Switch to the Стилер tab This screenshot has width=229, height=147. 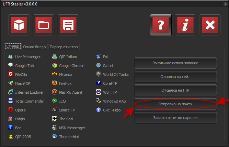pyautogui.click(x=13, y=46)
